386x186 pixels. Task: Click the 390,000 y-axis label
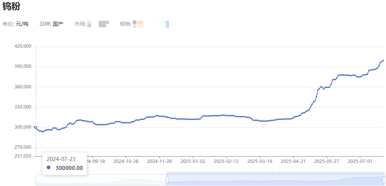[x=23, y=67]
